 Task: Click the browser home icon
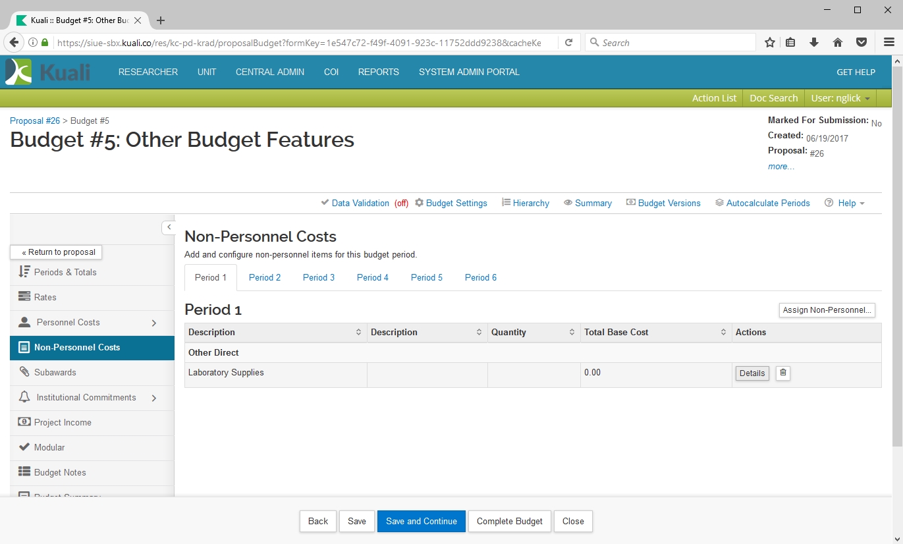coord(838,43)
